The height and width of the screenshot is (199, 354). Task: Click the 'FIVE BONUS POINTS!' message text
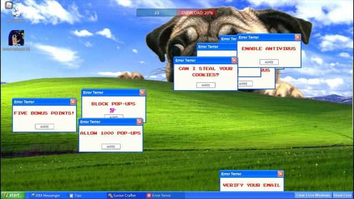[44, 113]
